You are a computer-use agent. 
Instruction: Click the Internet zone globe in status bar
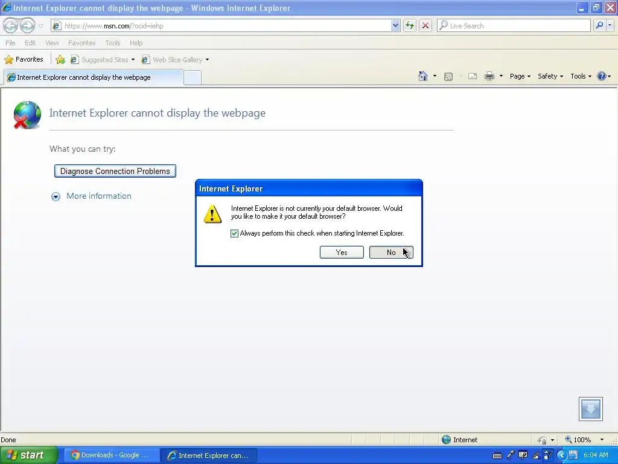click(446, 440)
